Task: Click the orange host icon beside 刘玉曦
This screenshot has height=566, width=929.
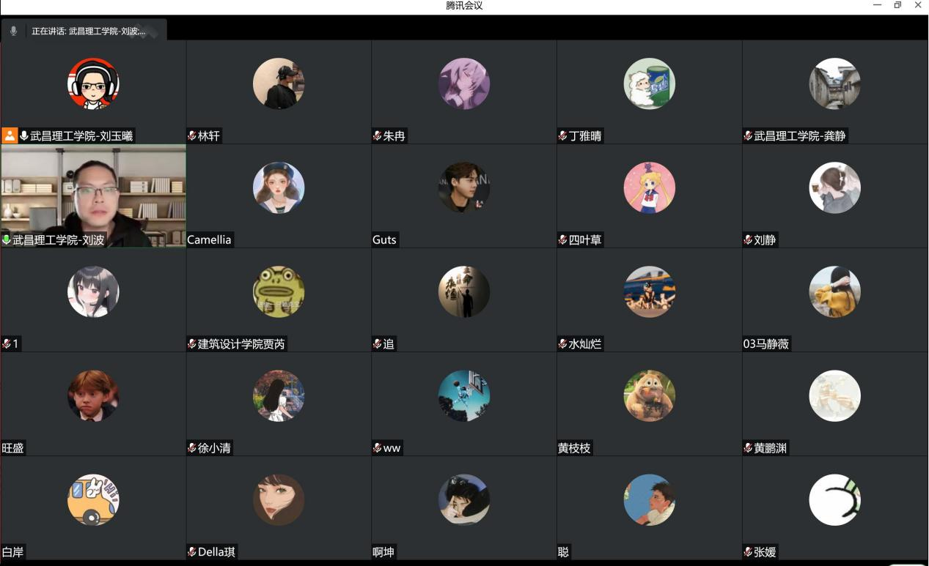Action: pyautogui.click(x=10, y=135)
